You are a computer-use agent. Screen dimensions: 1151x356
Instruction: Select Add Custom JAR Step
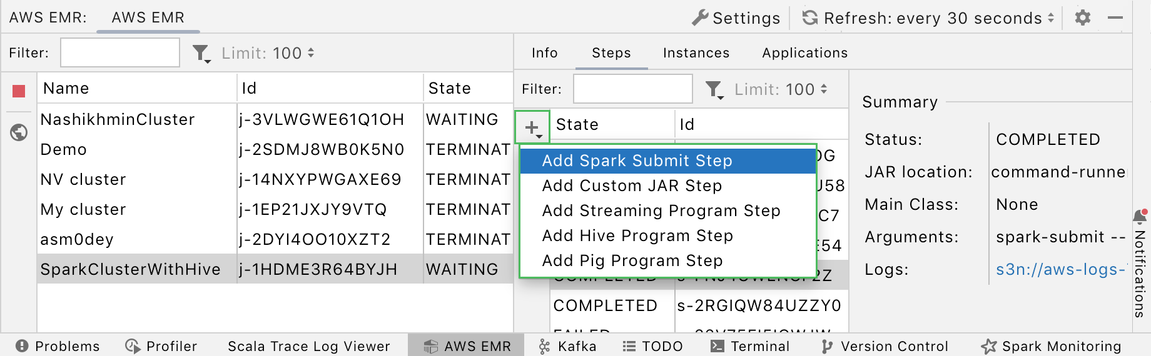tap(668, 185)
